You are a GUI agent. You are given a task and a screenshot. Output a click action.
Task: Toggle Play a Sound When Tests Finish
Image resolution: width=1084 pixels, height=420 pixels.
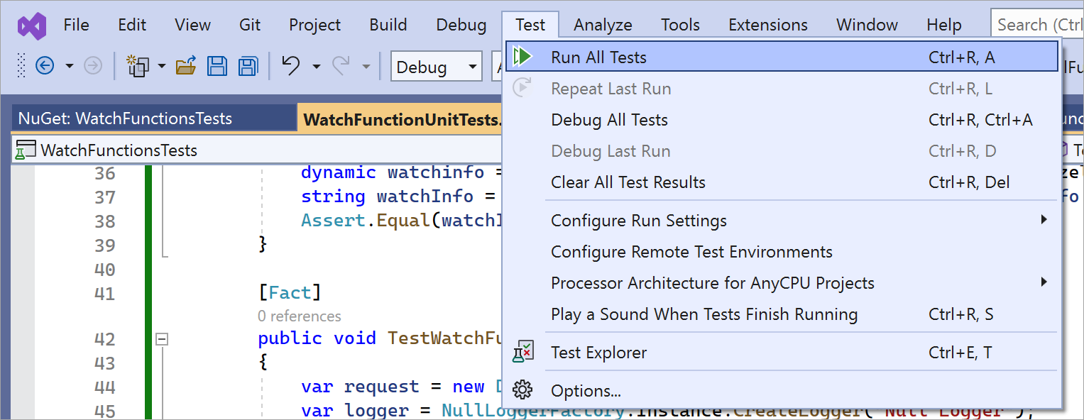point(782,314)
